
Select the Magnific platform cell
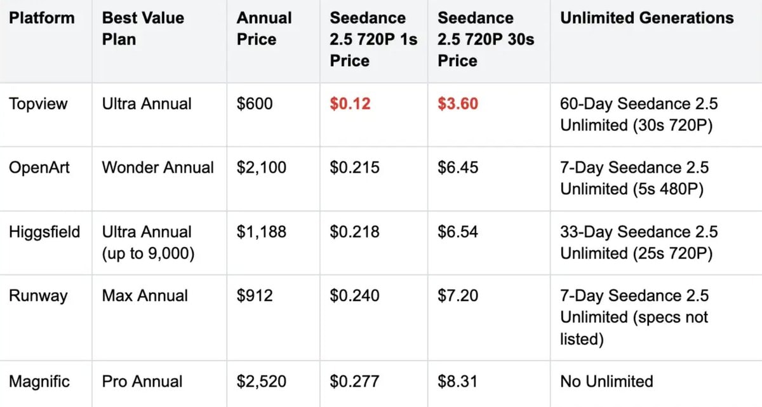(39, 382)
